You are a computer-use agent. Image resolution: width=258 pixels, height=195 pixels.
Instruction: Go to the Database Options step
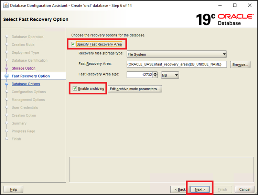[26, 84]
